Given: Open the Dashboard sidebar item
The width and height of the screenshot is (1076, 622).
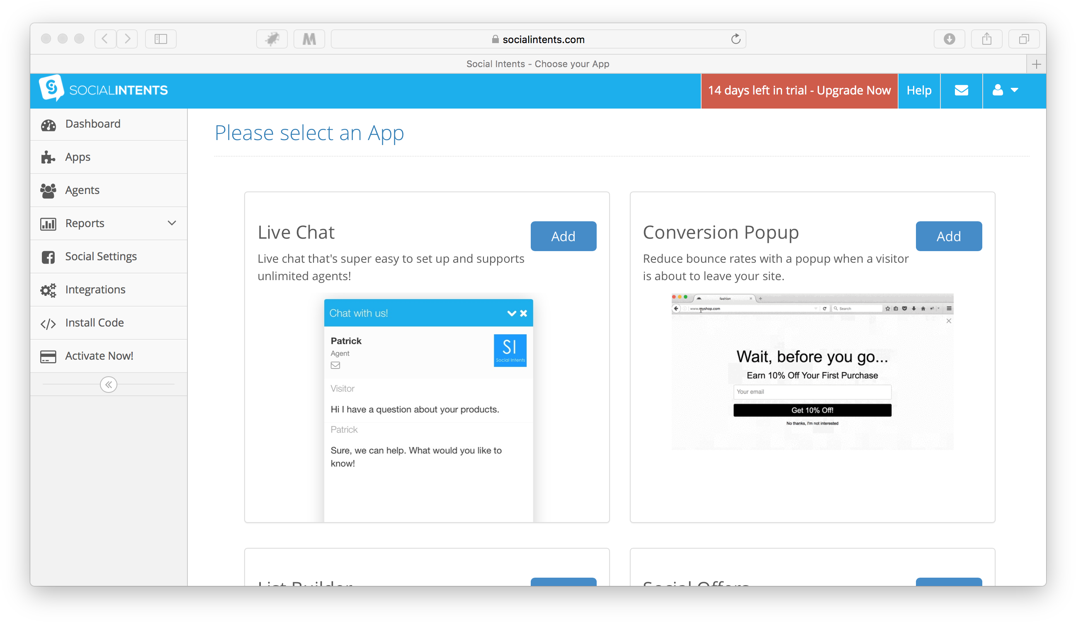Looking at the screenshot, I should click(x=109, y=124).
